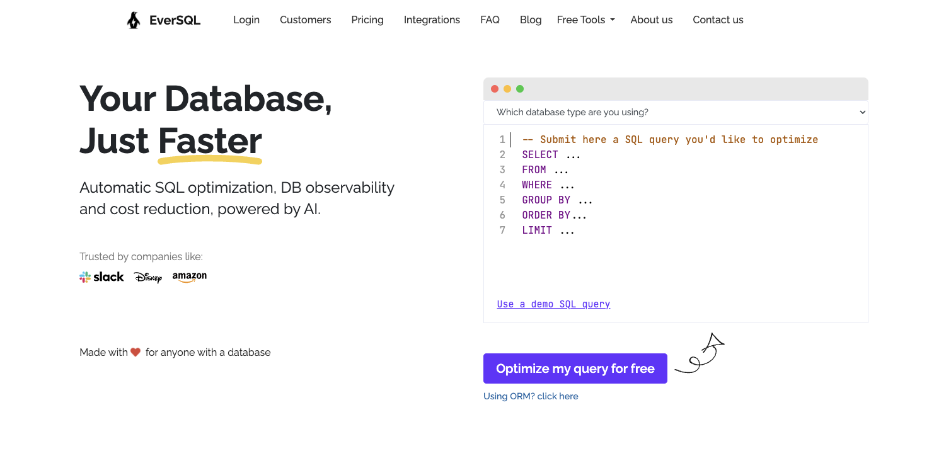Viewport: 951px width, 468px height.
Task: Click 'Optimize my query for free'
Action: click(575, 368)
